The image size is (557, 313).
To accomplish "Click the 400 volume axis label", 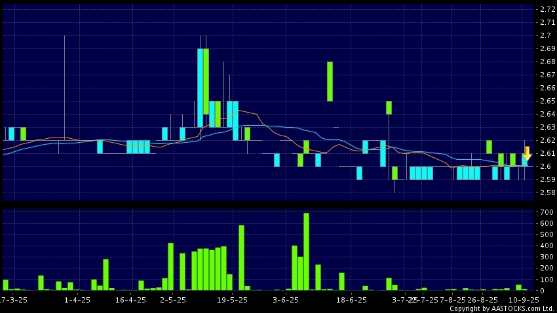I will coord(547,246).
